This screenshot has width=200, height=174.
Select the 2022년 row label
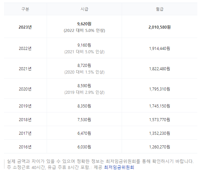25,49
